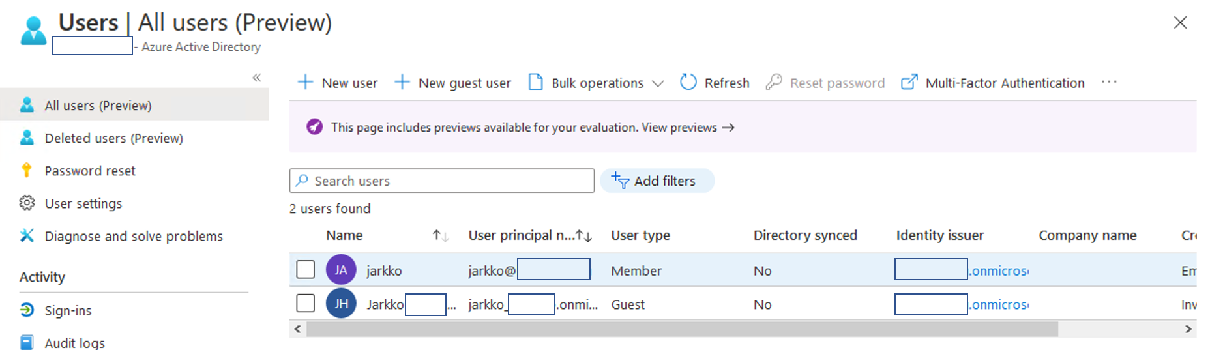Click the Add filters button
The image size is (1210, 350).
coord(657,181)
